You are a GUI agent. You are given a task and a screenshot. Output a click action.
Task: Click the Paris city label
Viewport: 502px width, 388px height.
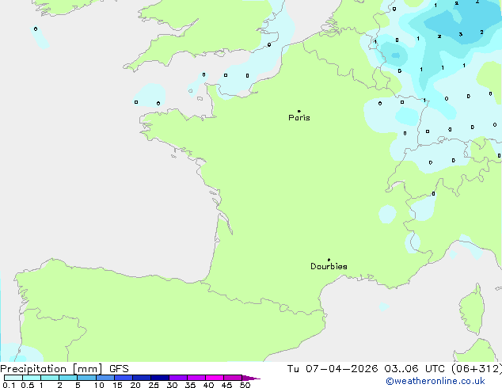299,118
